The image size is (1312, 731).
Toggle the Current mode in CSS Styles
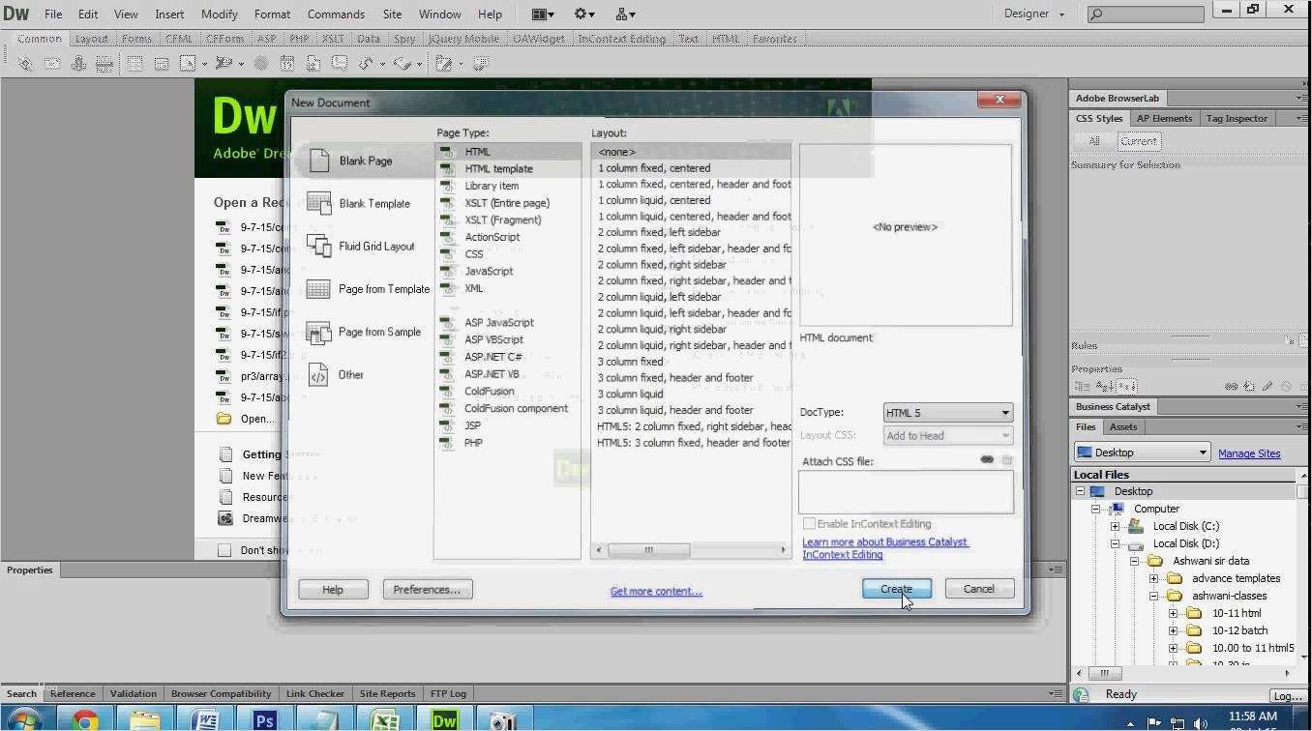tap(1138, 141)
